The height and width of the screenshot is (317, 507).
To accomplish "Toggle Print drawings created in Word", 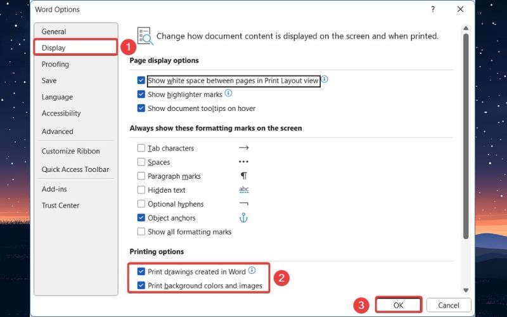I will tap(141, 271).
